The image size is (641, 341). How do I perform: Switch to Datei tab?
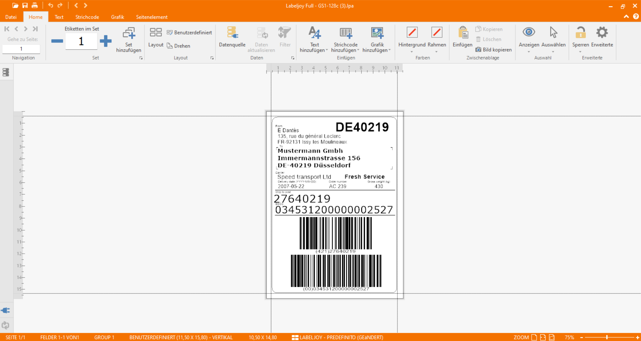11,17
